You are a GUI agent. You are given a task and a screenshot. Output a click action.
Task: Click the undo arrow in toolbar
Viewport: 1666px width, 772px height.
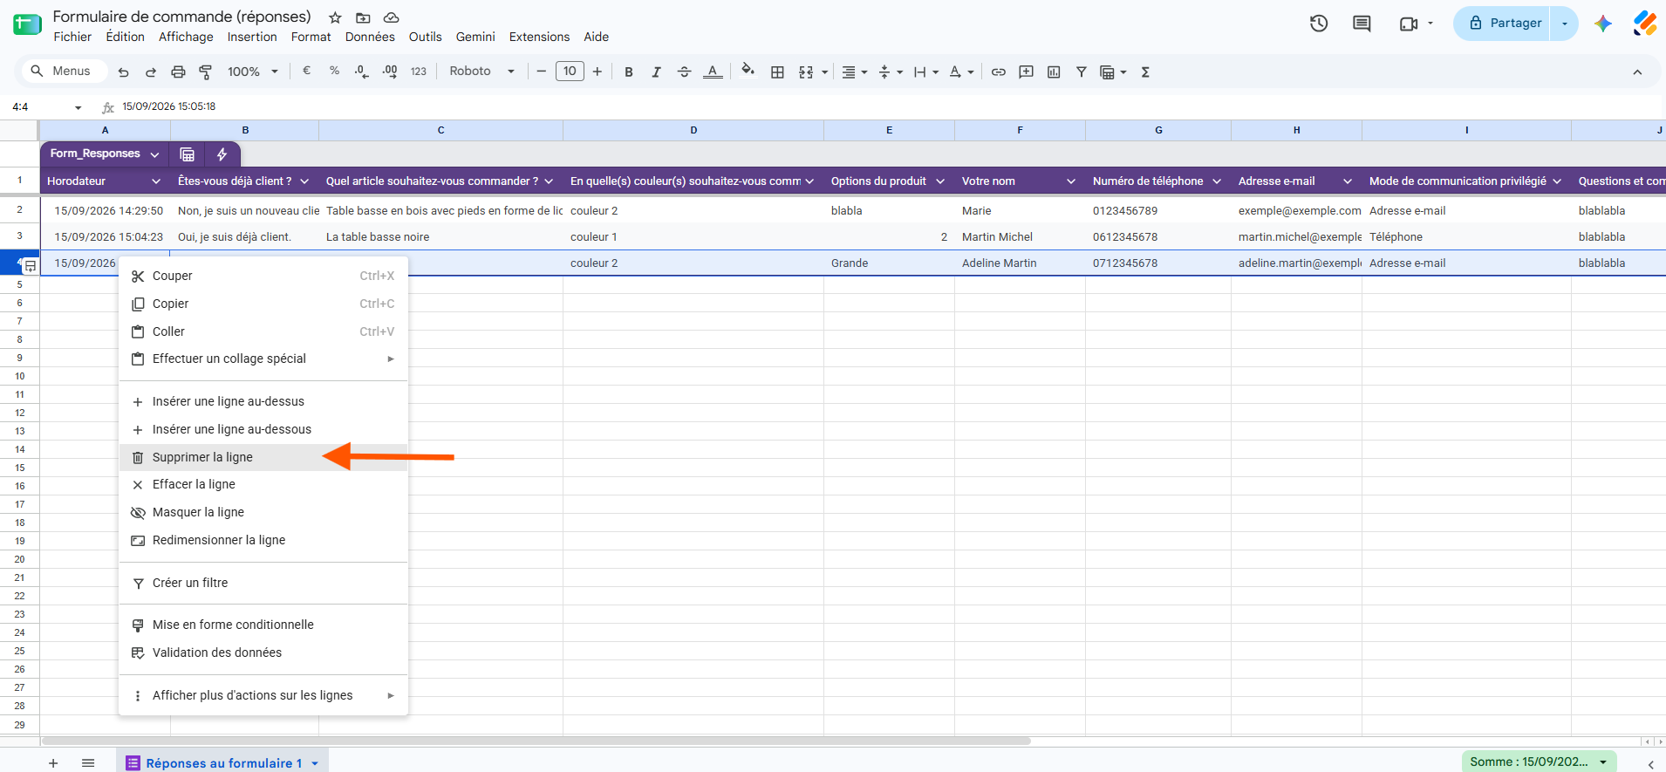(x=123, y=72)
